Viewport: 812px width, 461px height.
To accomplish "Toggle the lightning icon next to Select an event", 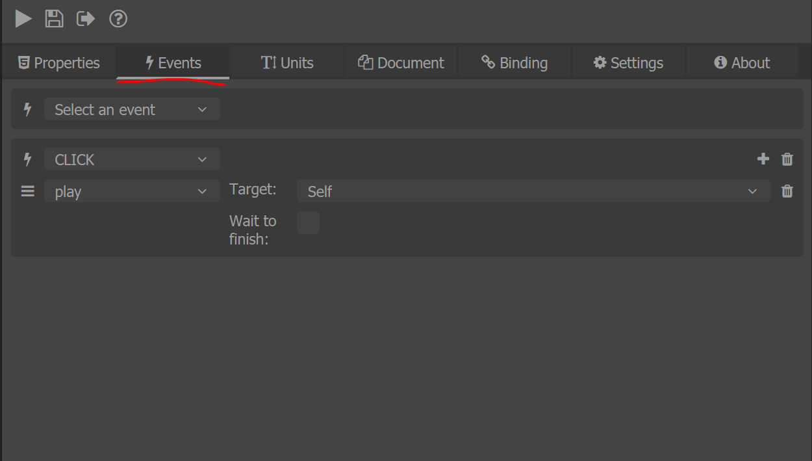I will [27, 109].
